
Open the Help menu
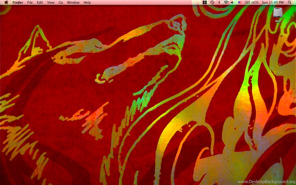point(87,2)
